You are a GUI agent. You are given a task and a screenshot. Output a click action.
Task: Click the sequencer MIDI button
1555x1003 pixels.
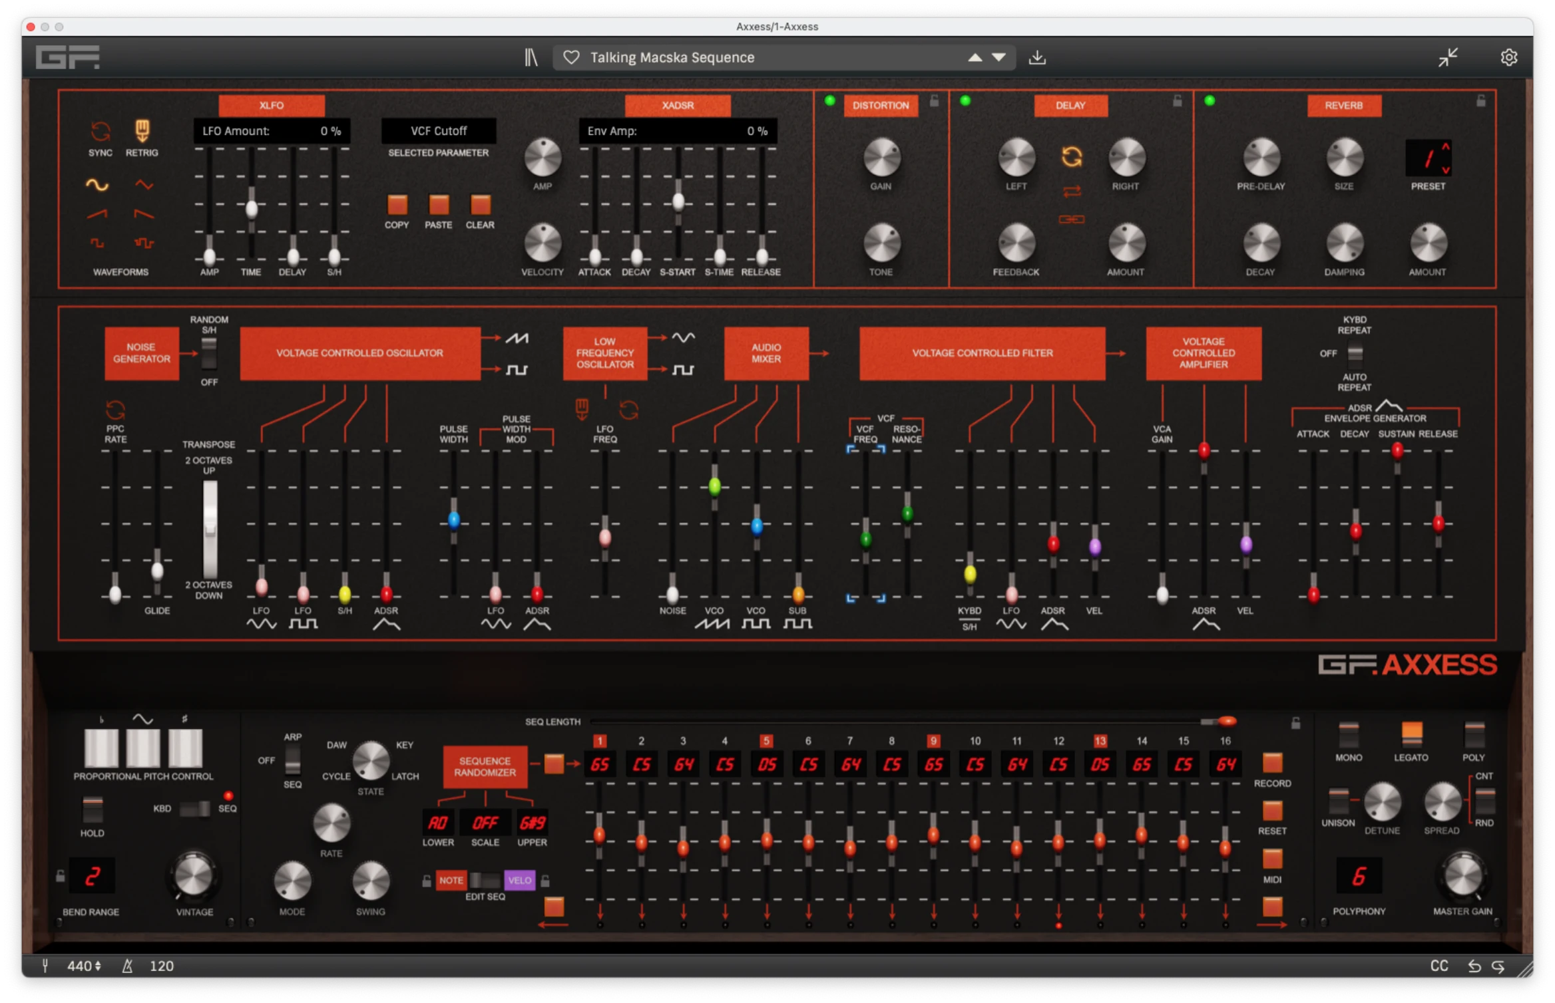(x=1272, y=859)
